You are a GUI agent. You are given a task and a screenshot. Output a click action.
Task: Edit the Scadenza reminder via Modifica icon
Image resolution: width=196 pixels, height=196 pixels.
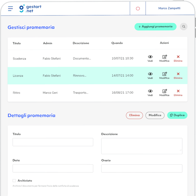[164, 58]
